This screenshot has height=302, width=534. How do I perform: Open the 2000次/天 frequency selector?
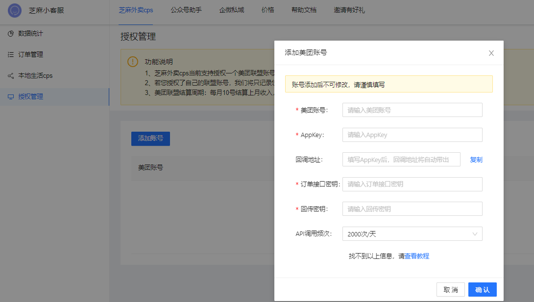(x=412, y=233)
